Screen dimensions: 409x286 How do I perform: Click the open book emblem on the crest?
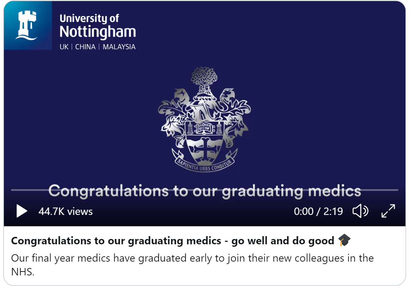click(x=204, y=127)
